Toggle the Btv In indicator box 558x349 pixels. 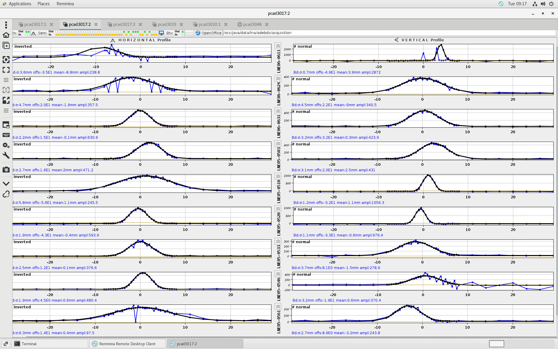(183, 35)
